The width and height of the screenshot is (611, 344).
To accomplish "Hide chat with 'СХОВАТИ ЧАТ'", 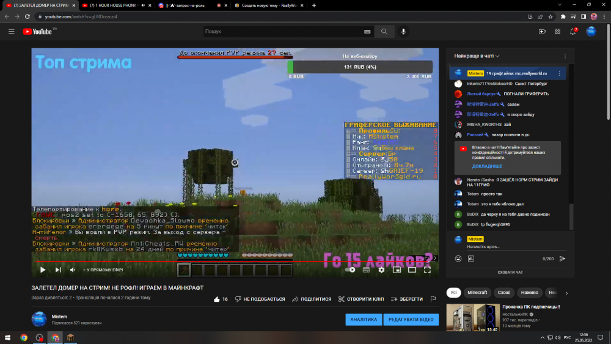I will (x=510, y=273).
